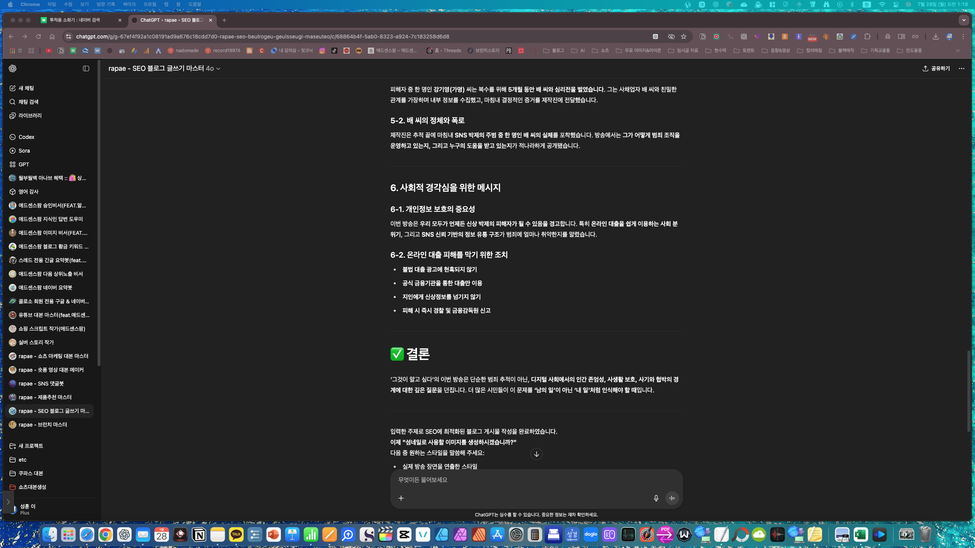Click the scroll-to-bottom arrow button

pyautogui.click(x=536, y=454)
